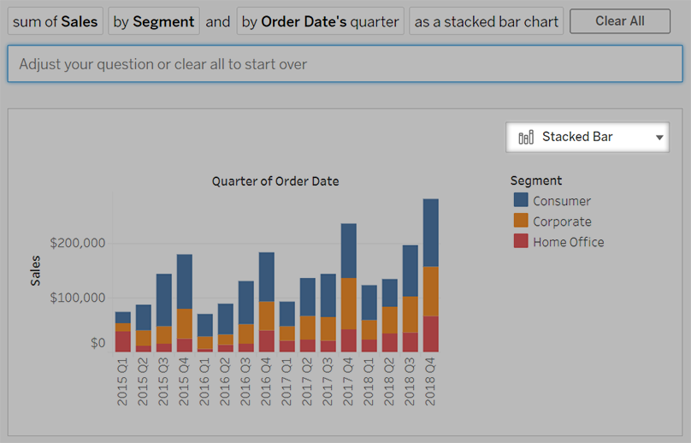Click the Clear All button

[x=620, y=21]
